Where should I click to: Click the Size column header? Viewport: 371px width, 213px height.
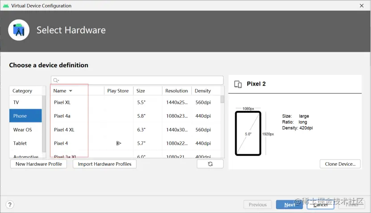(x=147, y=90)
